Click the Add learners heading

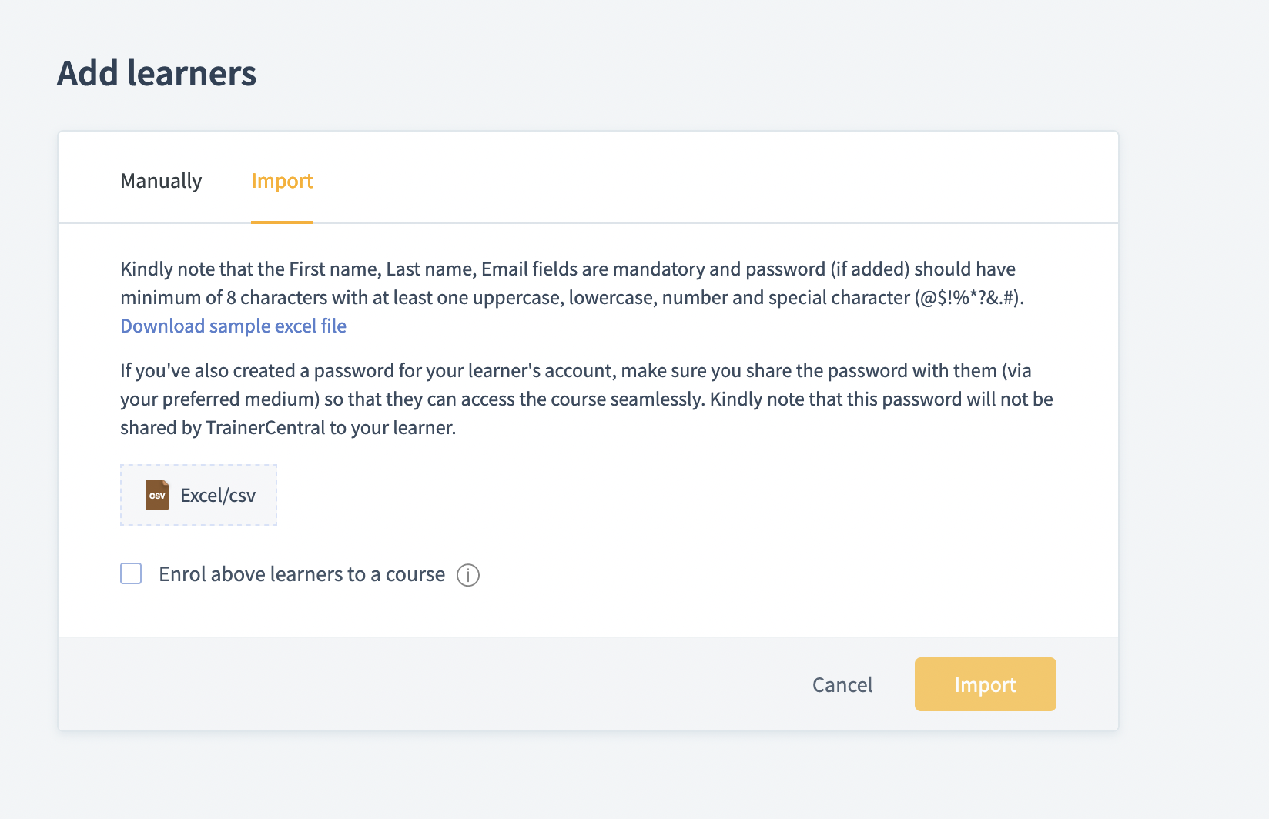coord(156,74)
